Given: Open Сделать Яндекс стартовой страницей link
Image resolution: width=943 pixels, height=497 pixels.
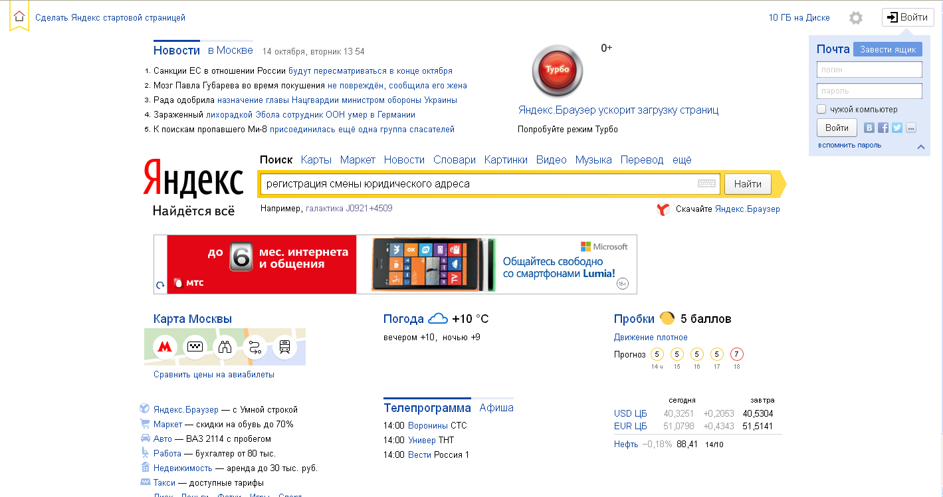Looking at the screenshot, I should [110, 18].
